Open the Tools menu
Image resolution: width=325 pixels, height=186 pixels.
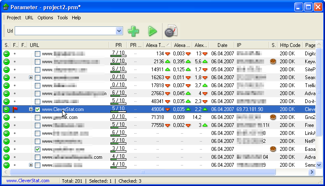[x=62, y=18]
